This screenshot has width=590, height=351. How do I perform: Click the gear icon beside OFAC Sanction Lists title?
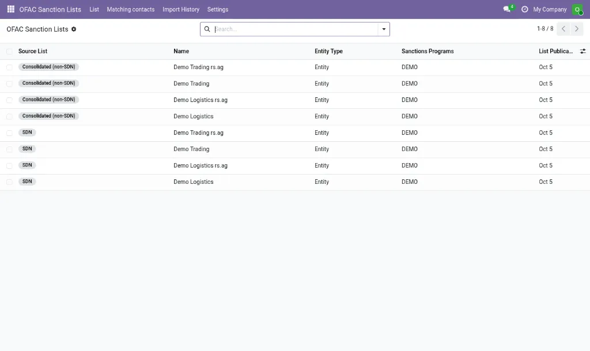[x=74, y=29]
